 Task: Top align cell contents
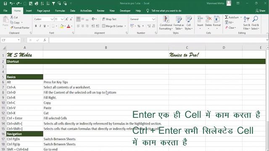78,19
